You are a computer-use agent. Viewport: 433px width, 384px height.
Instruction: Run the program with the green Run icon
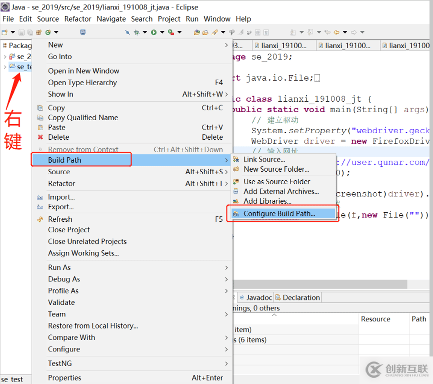[x=154, y=32]
